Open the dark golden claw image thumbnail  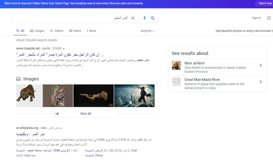click(x=93, y=95)
